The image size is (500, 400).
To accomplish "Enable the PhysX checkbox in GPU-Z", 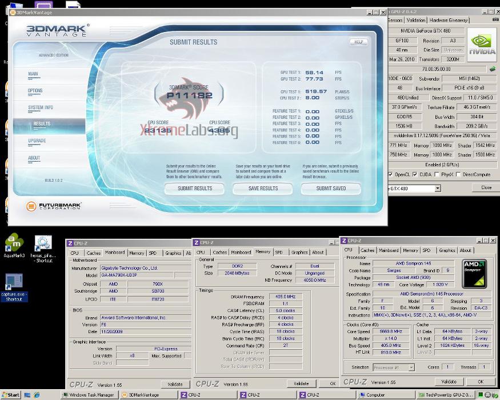I will point(437,174).
